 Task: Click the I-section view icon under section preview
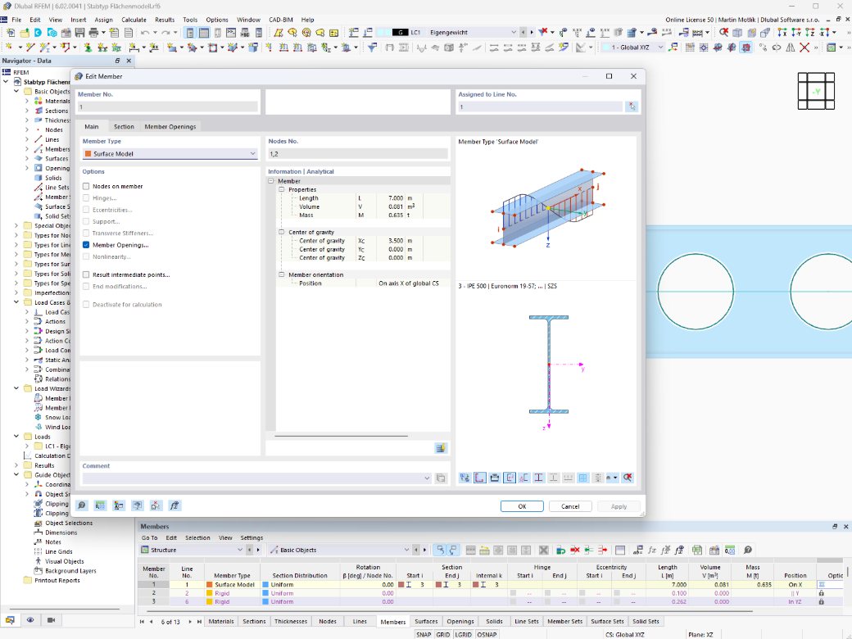tap(538, 478)
